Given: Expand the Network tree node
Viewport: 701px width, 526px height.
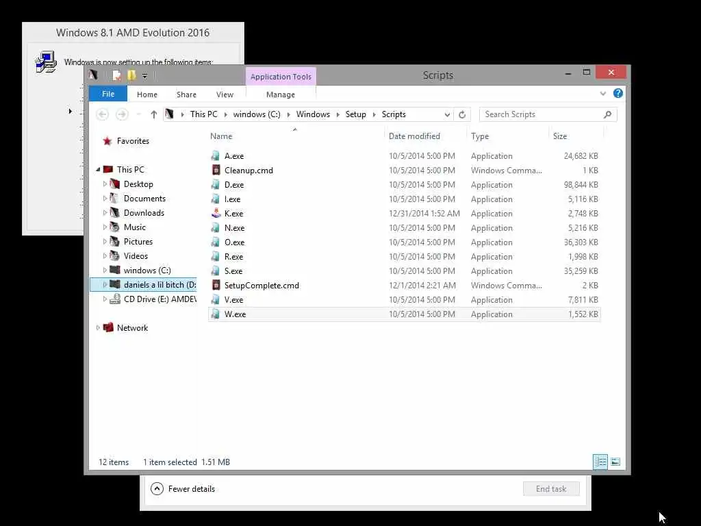Looking at the screenshot, I should pos(98,328).
